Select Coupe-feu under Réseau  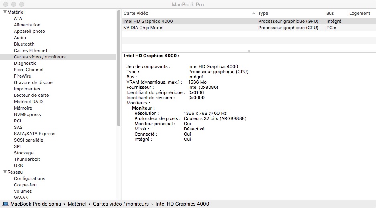coord(25,185)
